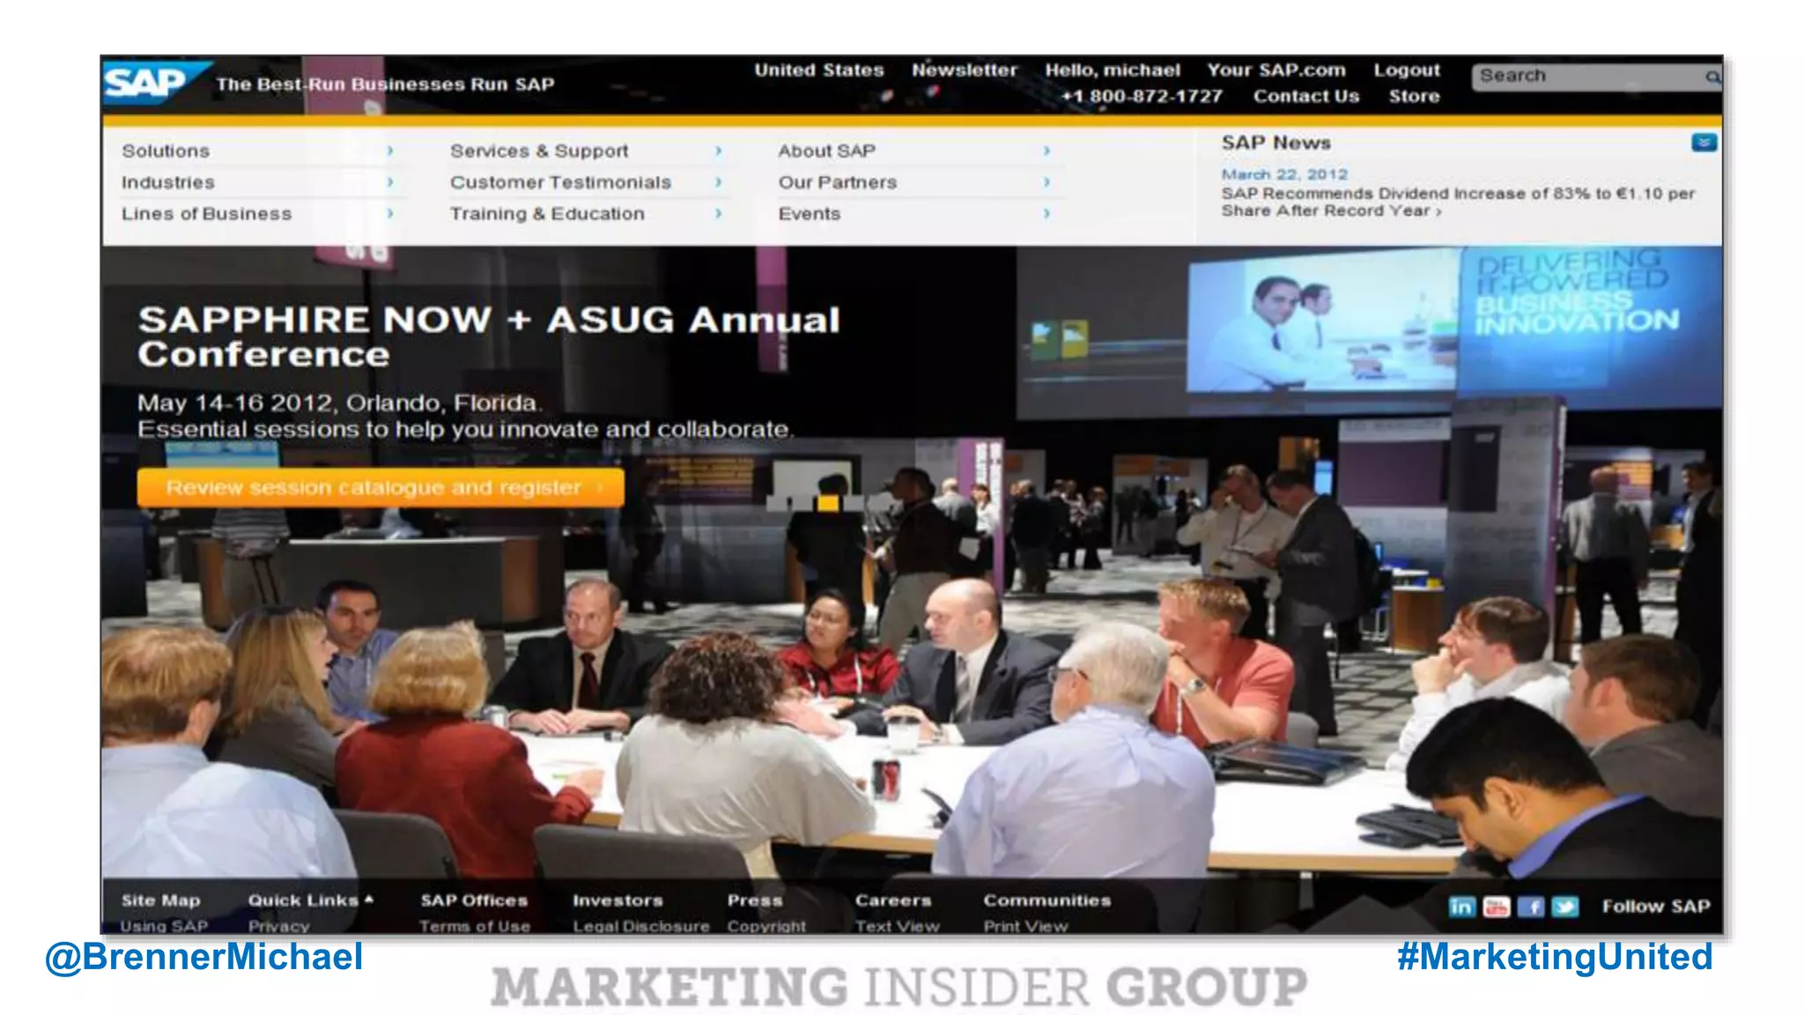Viewport: 1804px width, 1015px height.
Task: Expand the Events arrow
Action: (x=1046, y=214)
